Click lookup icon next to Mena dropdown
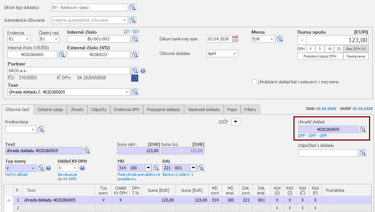 (279, 39)
